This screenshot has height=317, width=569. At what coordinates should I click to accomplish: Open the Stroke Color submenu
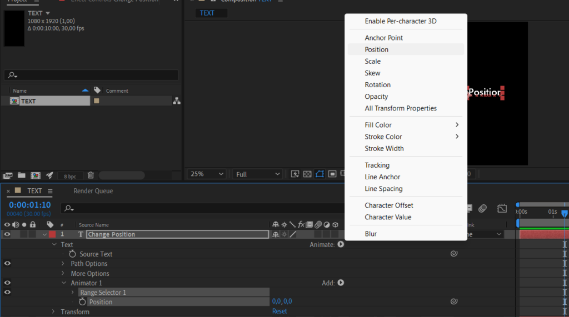[x=406, y=137]
